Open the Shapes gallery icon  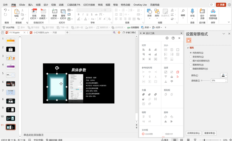pos(149,11)
